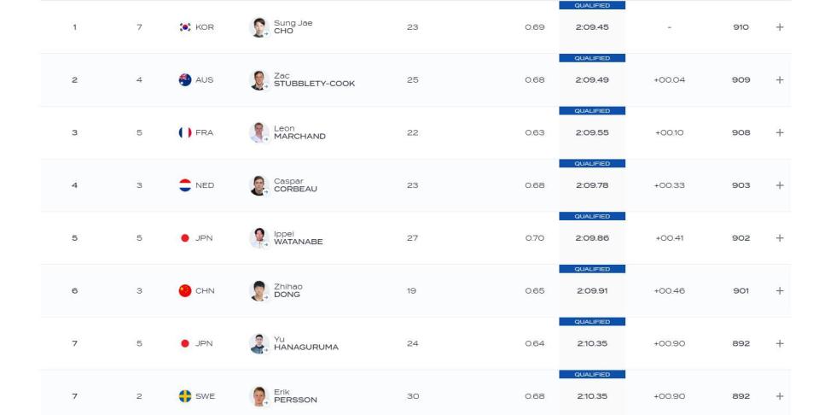
Task: Open Leon Marchand's profile photo
Action: point(259,132)
